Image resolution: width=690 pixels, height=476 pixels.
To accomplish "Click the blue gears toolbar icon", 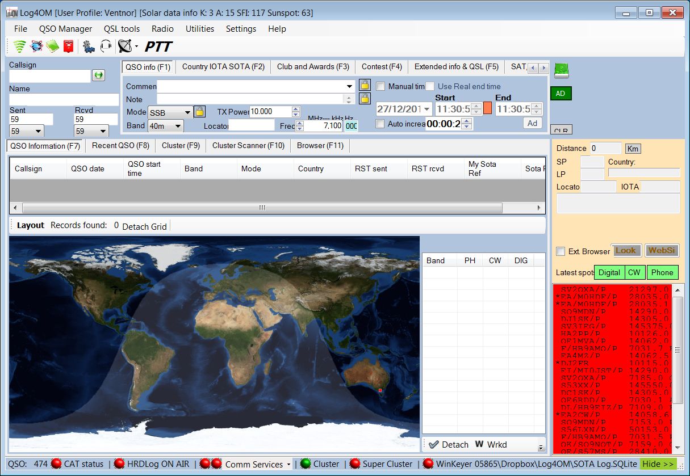I will pos(89,47).
